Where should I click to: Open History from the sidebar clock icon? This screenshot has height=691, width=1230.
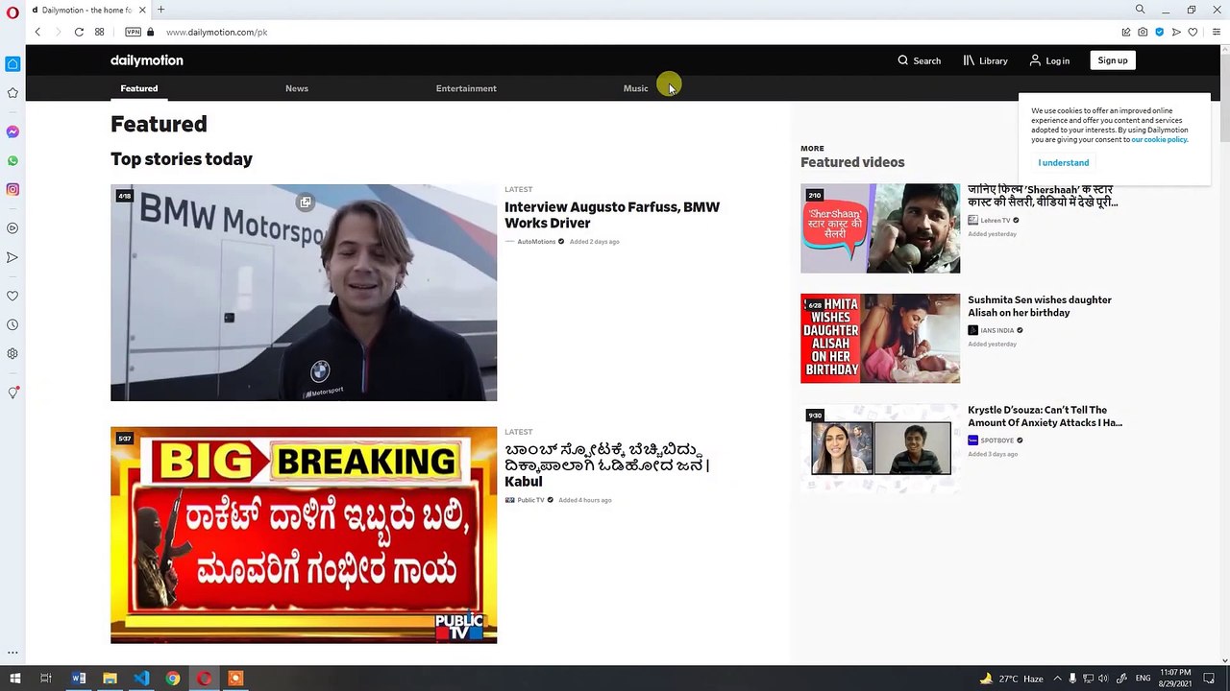[12, 324]
